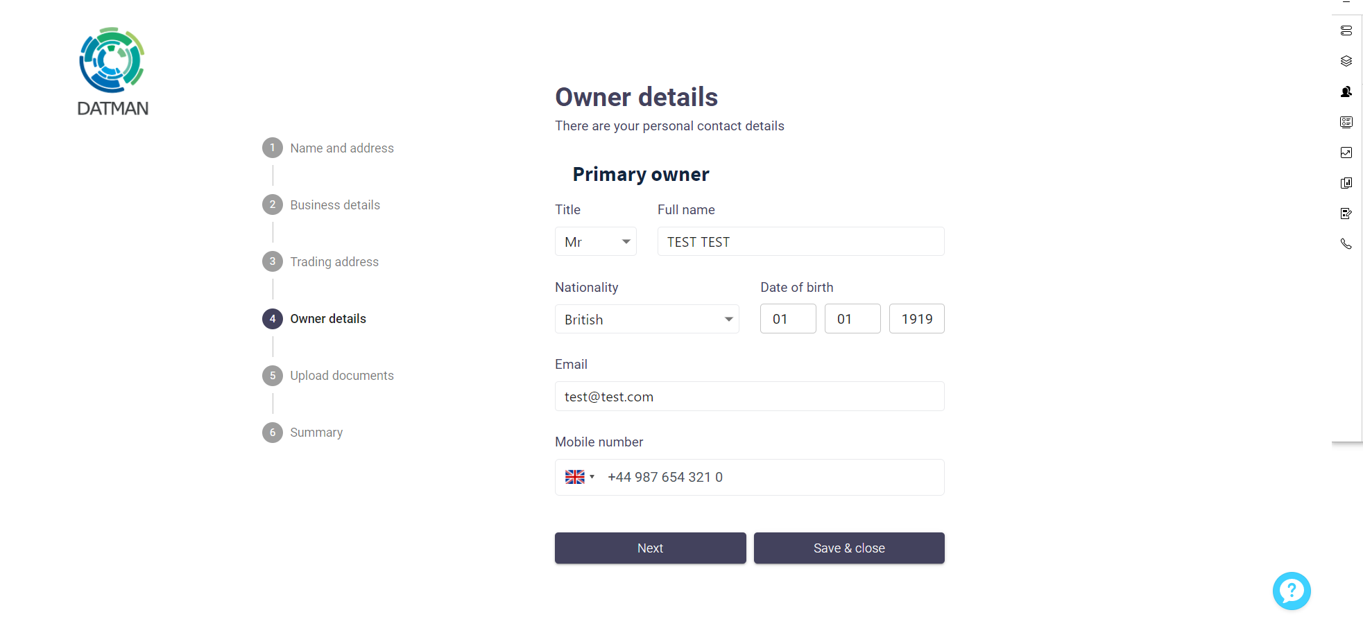Go to step 5 Upload documents
Screen dimensions: 1363x626
pyautogui.click(x=328, y=375)
